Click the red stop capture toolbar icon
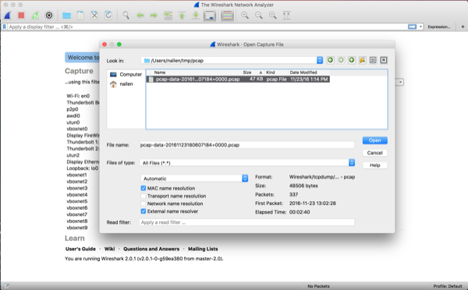This screenshot has width=468, height=290. pyautogui.click(x=21, y=16)
